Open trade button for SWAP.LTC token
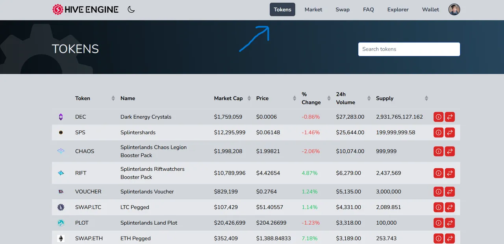This screenshot has height=244, width=504. [x=450, y=207]
